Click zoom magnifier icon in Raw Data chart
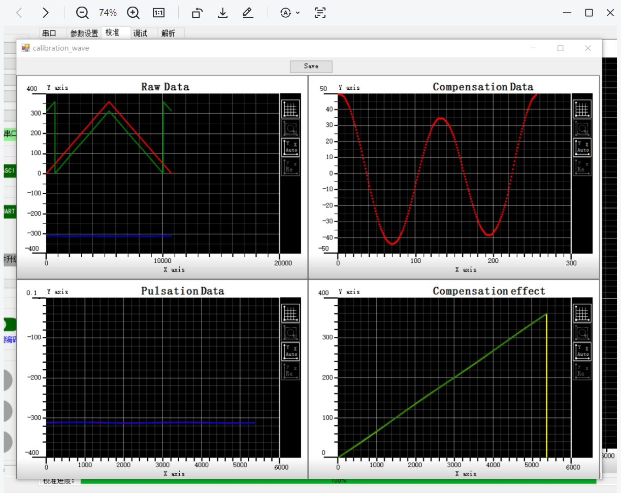621x493 pixels. (290, 128)
